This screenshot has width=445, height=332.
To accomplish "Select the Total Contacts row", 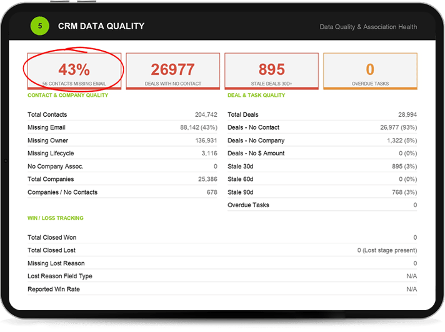I will click(x=122, y=115).
